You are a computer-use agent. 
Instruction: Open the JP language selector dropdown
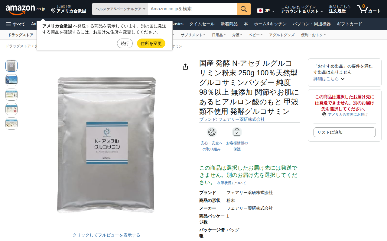pos(266,11)
